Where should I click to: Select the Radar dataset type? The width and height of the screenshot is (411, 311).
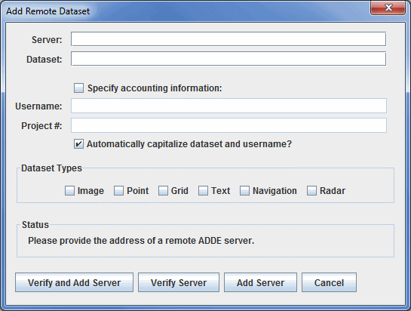[x=311, y=191]
